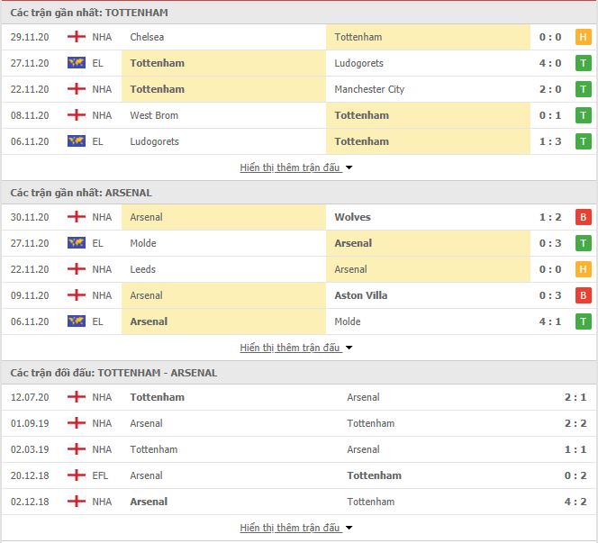Click green T badge on Arsenal-Molde 4:1 row
This screenshot has width=598, height=543.
(x=583, y=321)
